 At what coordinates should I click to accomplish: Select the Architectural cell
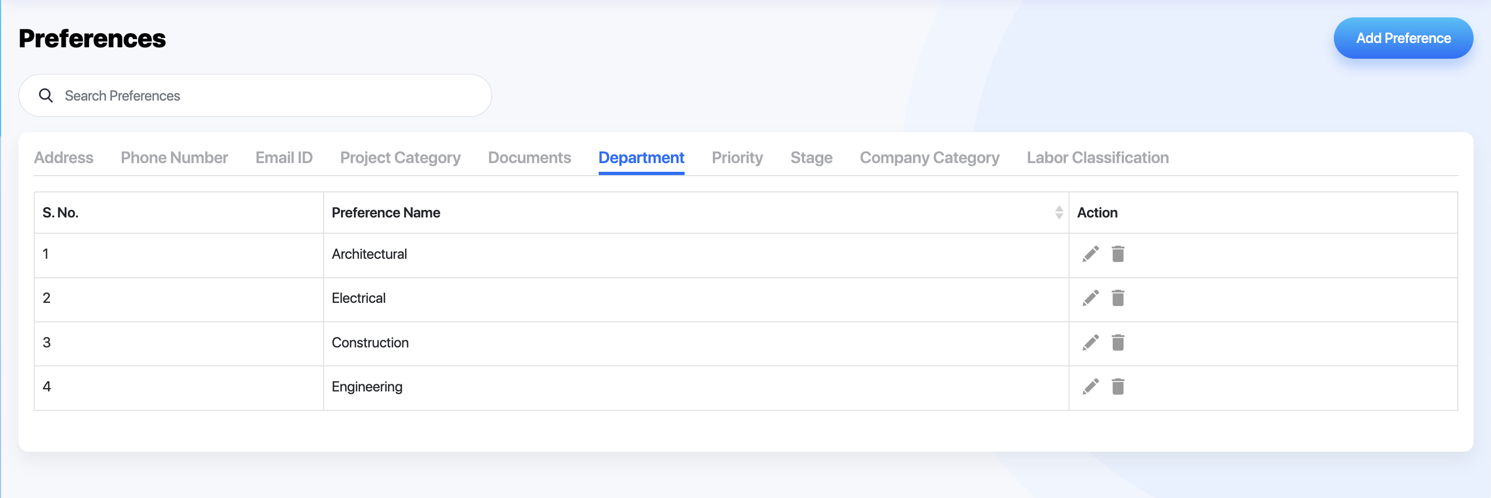[695, 255]
